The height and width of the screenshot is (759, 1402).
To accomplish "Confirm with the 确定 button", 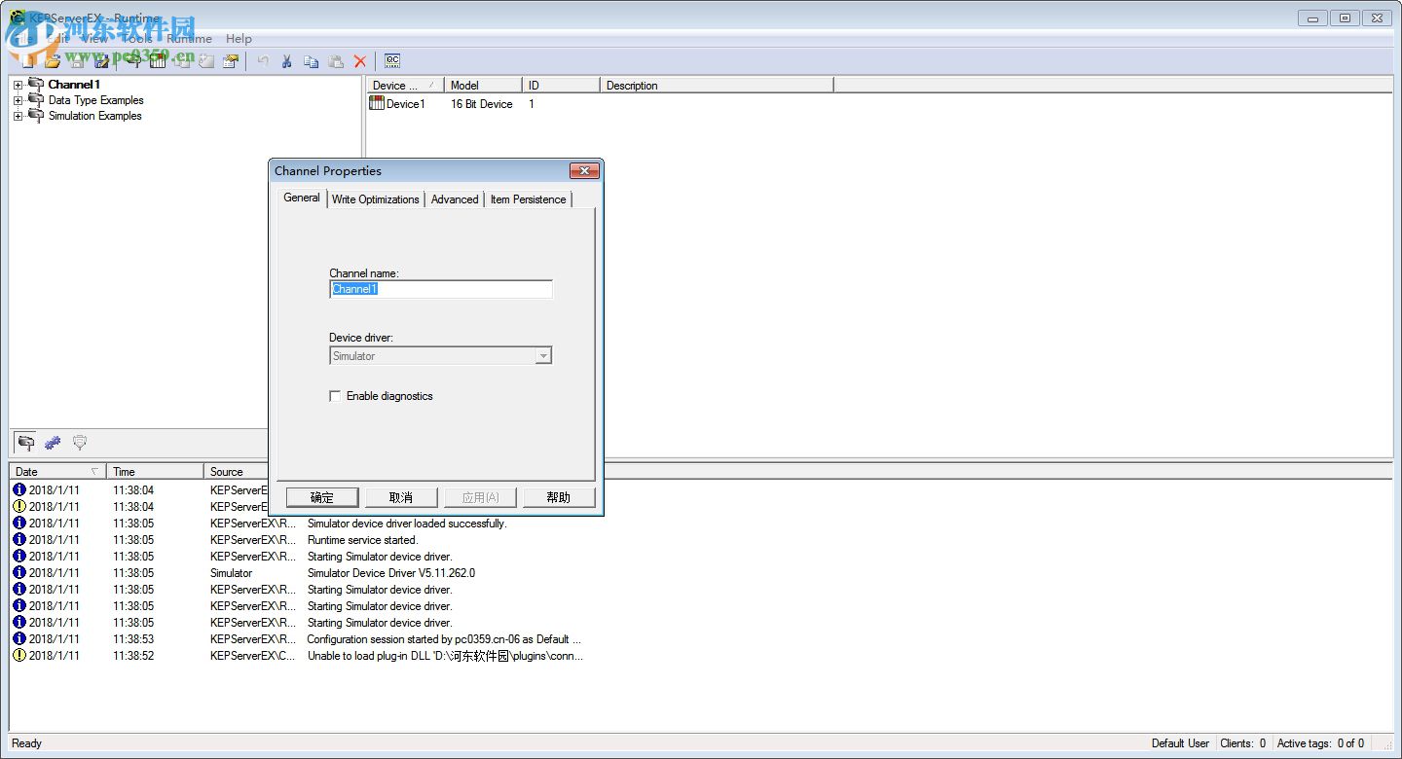I will click(x=322, y=497).
